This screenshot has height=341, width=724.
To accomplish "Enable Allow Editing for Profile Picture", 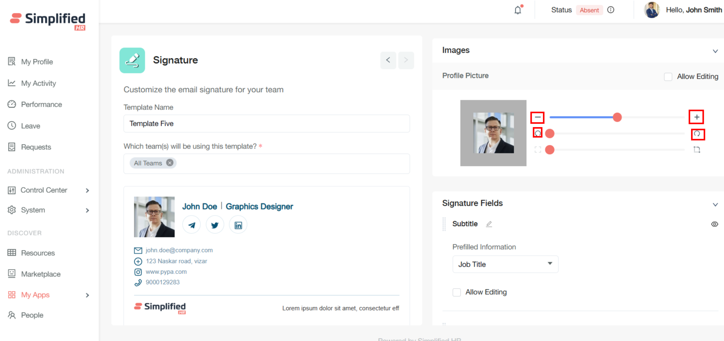I will (668, 77).
